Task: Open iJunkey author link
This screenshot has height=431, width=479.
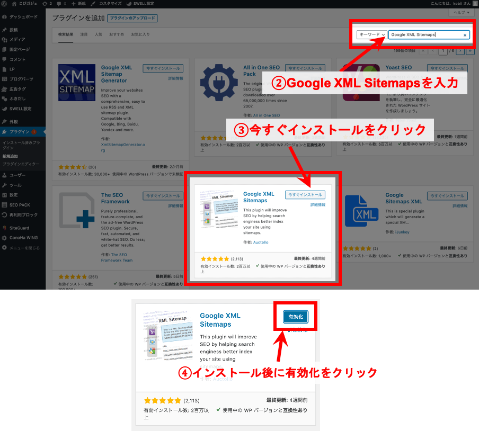Action: click(402, 232)
